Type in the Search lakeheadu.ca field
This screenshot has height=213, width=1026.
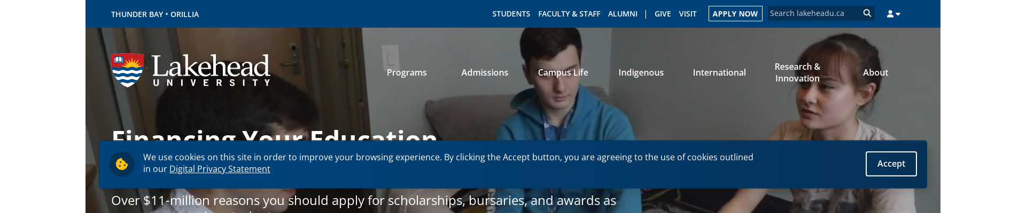click(x=812, y=13)
